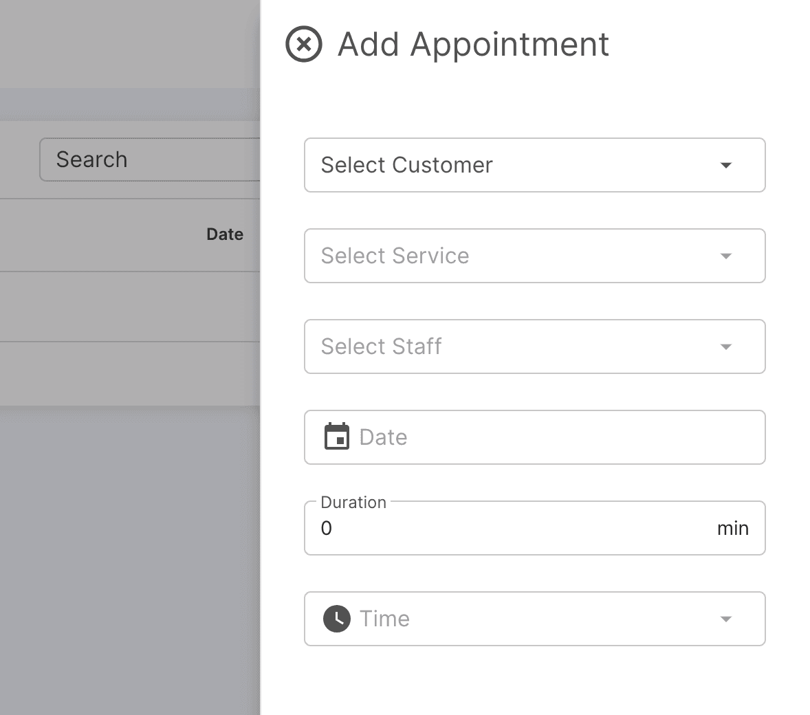This screenshot has width=810, height=715.
Task: Expand the Select Staff dropdown arrow
Action: point(725,347)
